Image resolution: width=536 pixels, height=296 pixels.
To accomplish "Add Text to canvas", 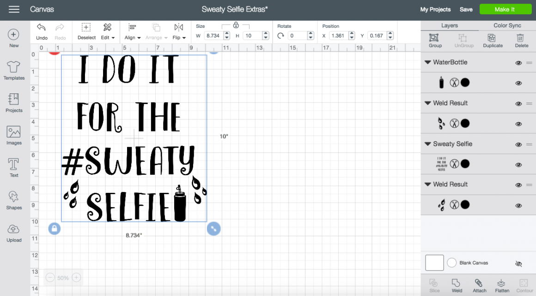I will [x=14, y=168].
